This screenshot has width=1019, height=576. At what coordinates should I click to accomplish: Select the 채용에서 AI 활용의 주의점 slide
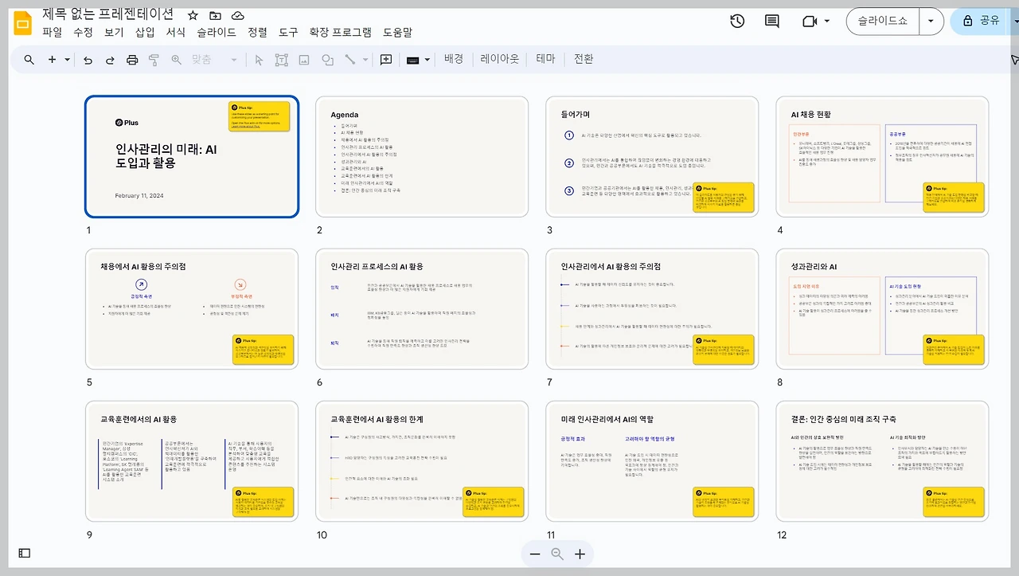click(192, 309)
